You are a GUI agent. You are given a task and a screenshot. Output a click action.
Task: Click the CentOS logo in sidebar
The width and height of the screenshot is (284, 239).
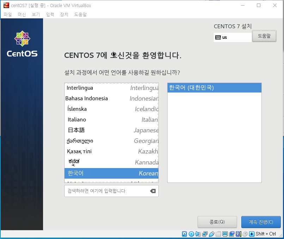[x=22, y=44]
